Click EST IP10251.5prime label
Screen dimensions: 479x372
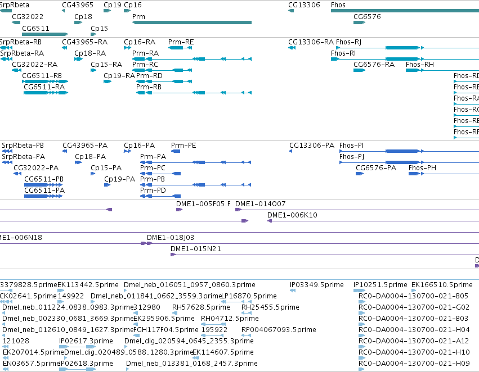tap(380, 285)
